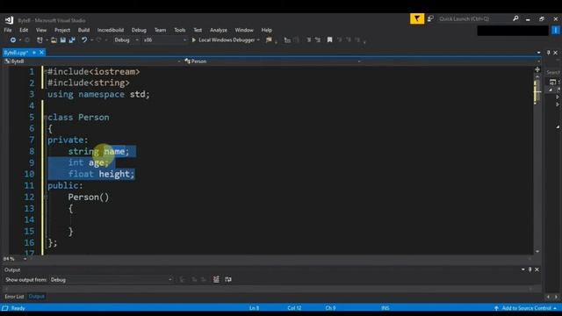Open the Solution Configurations Debug dropdown
Image resolution: width=562 pixels, height=316 pixels.
[126, 40]
